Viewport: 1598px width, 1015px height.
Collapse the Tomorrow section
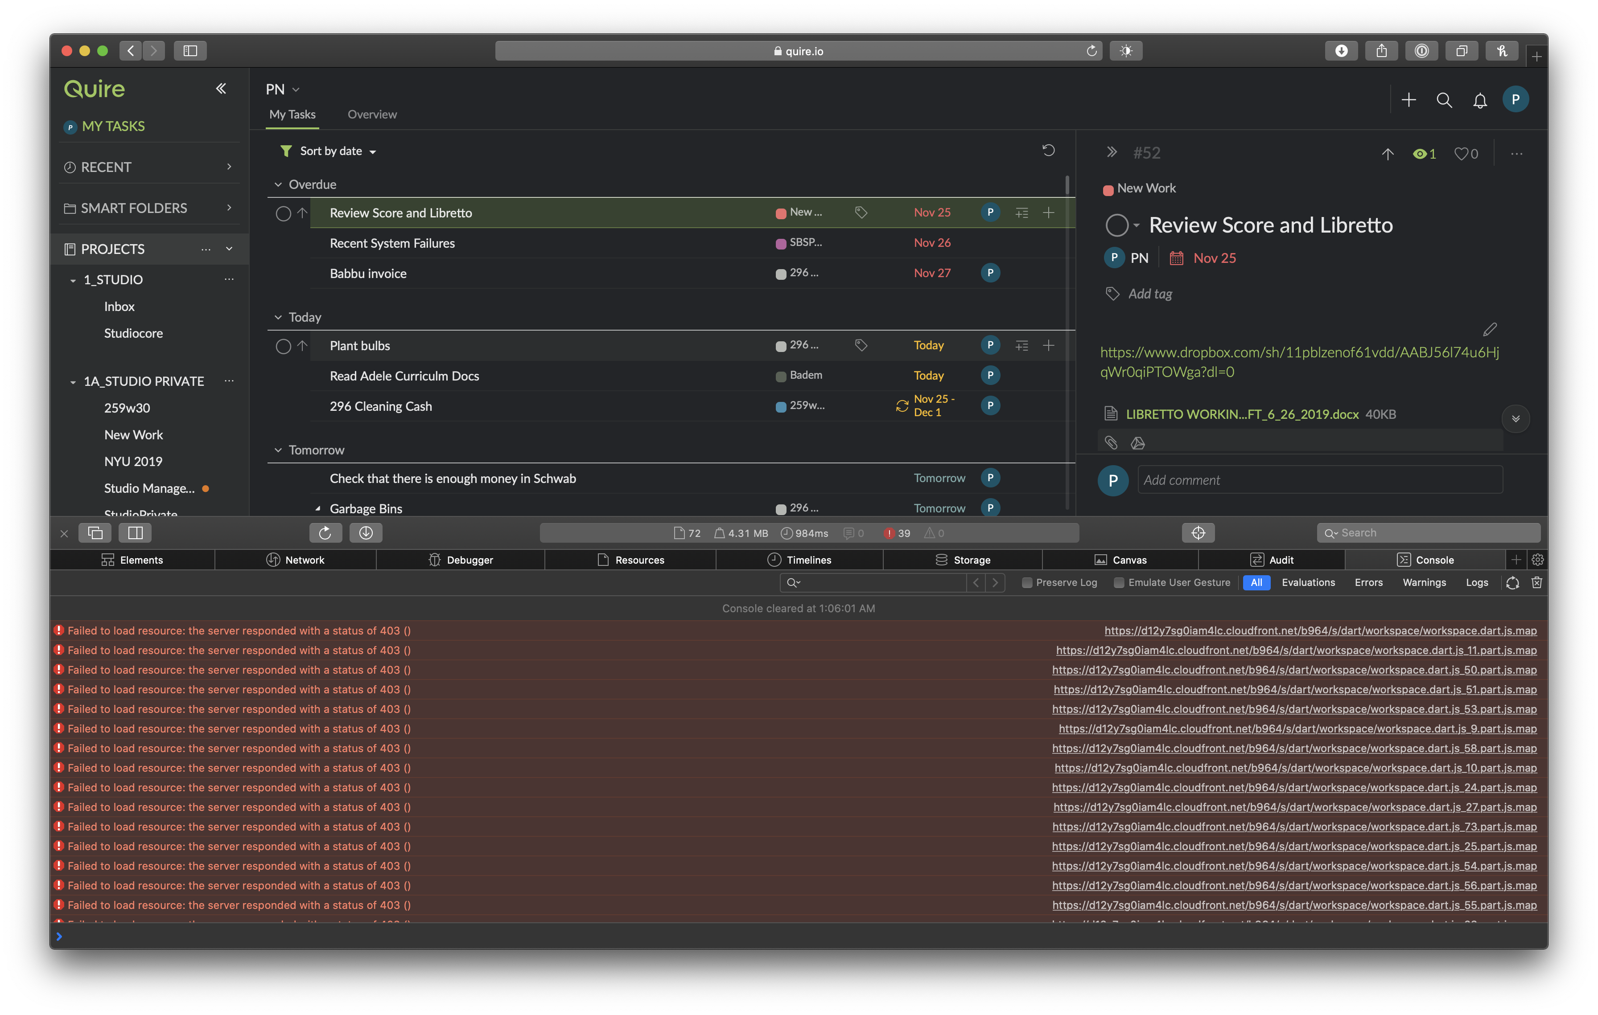click(278, 450)
